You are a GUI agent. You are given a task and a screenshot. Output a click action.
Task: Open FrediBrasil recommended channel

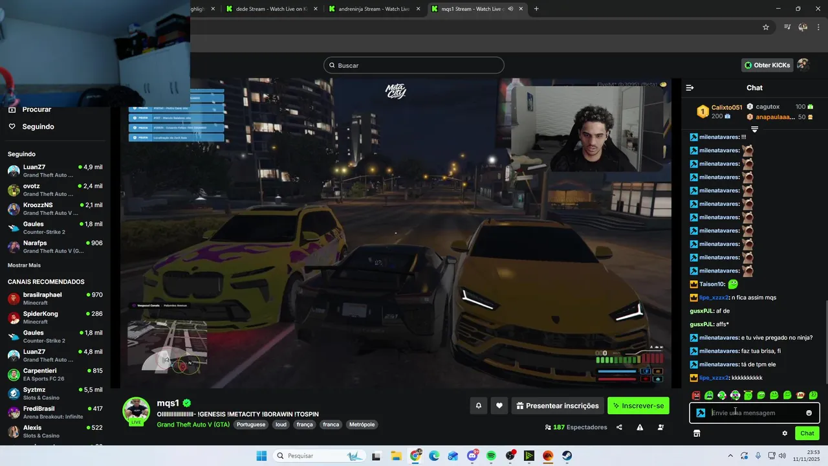(55, 412)
